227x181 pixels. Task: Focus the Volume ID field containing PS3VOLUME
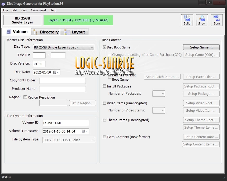(x=65, y=123)
